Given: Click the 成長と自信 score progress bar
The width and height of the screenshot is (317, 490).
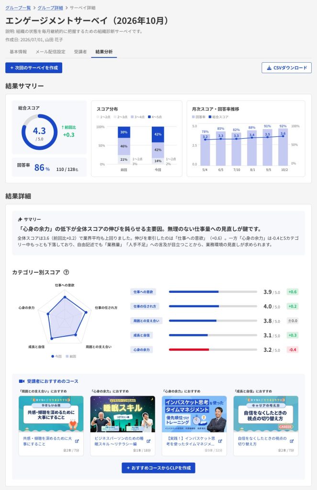Looking at the screenshot, I should point(213,335).
